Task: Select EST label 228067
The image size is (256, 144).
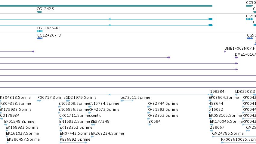Action: 217,128
